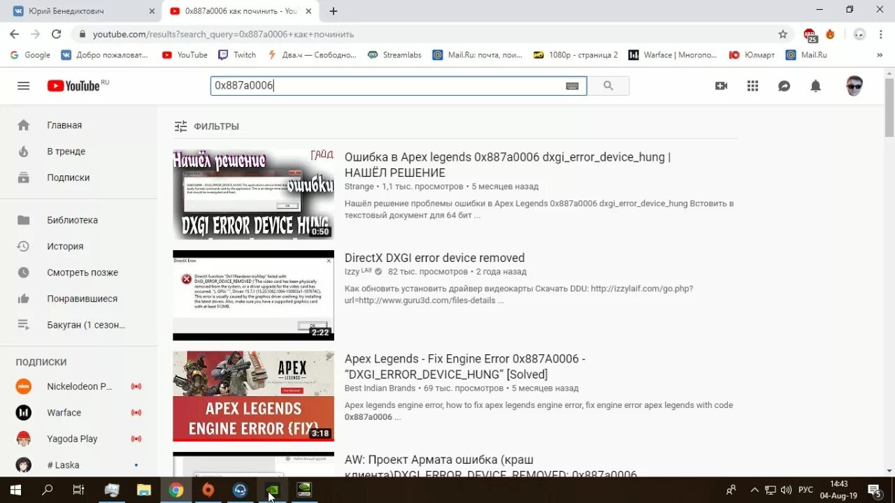Open the YouTube apps grid icon
This screenshot has height=503, width=895.
(752, 86)
